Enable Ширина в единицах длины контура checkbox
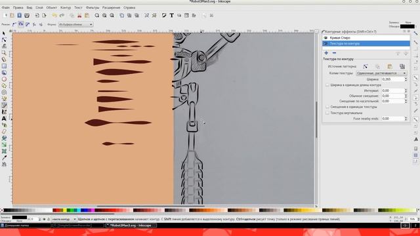Screen dimensions: 420x236 [327, 85]
